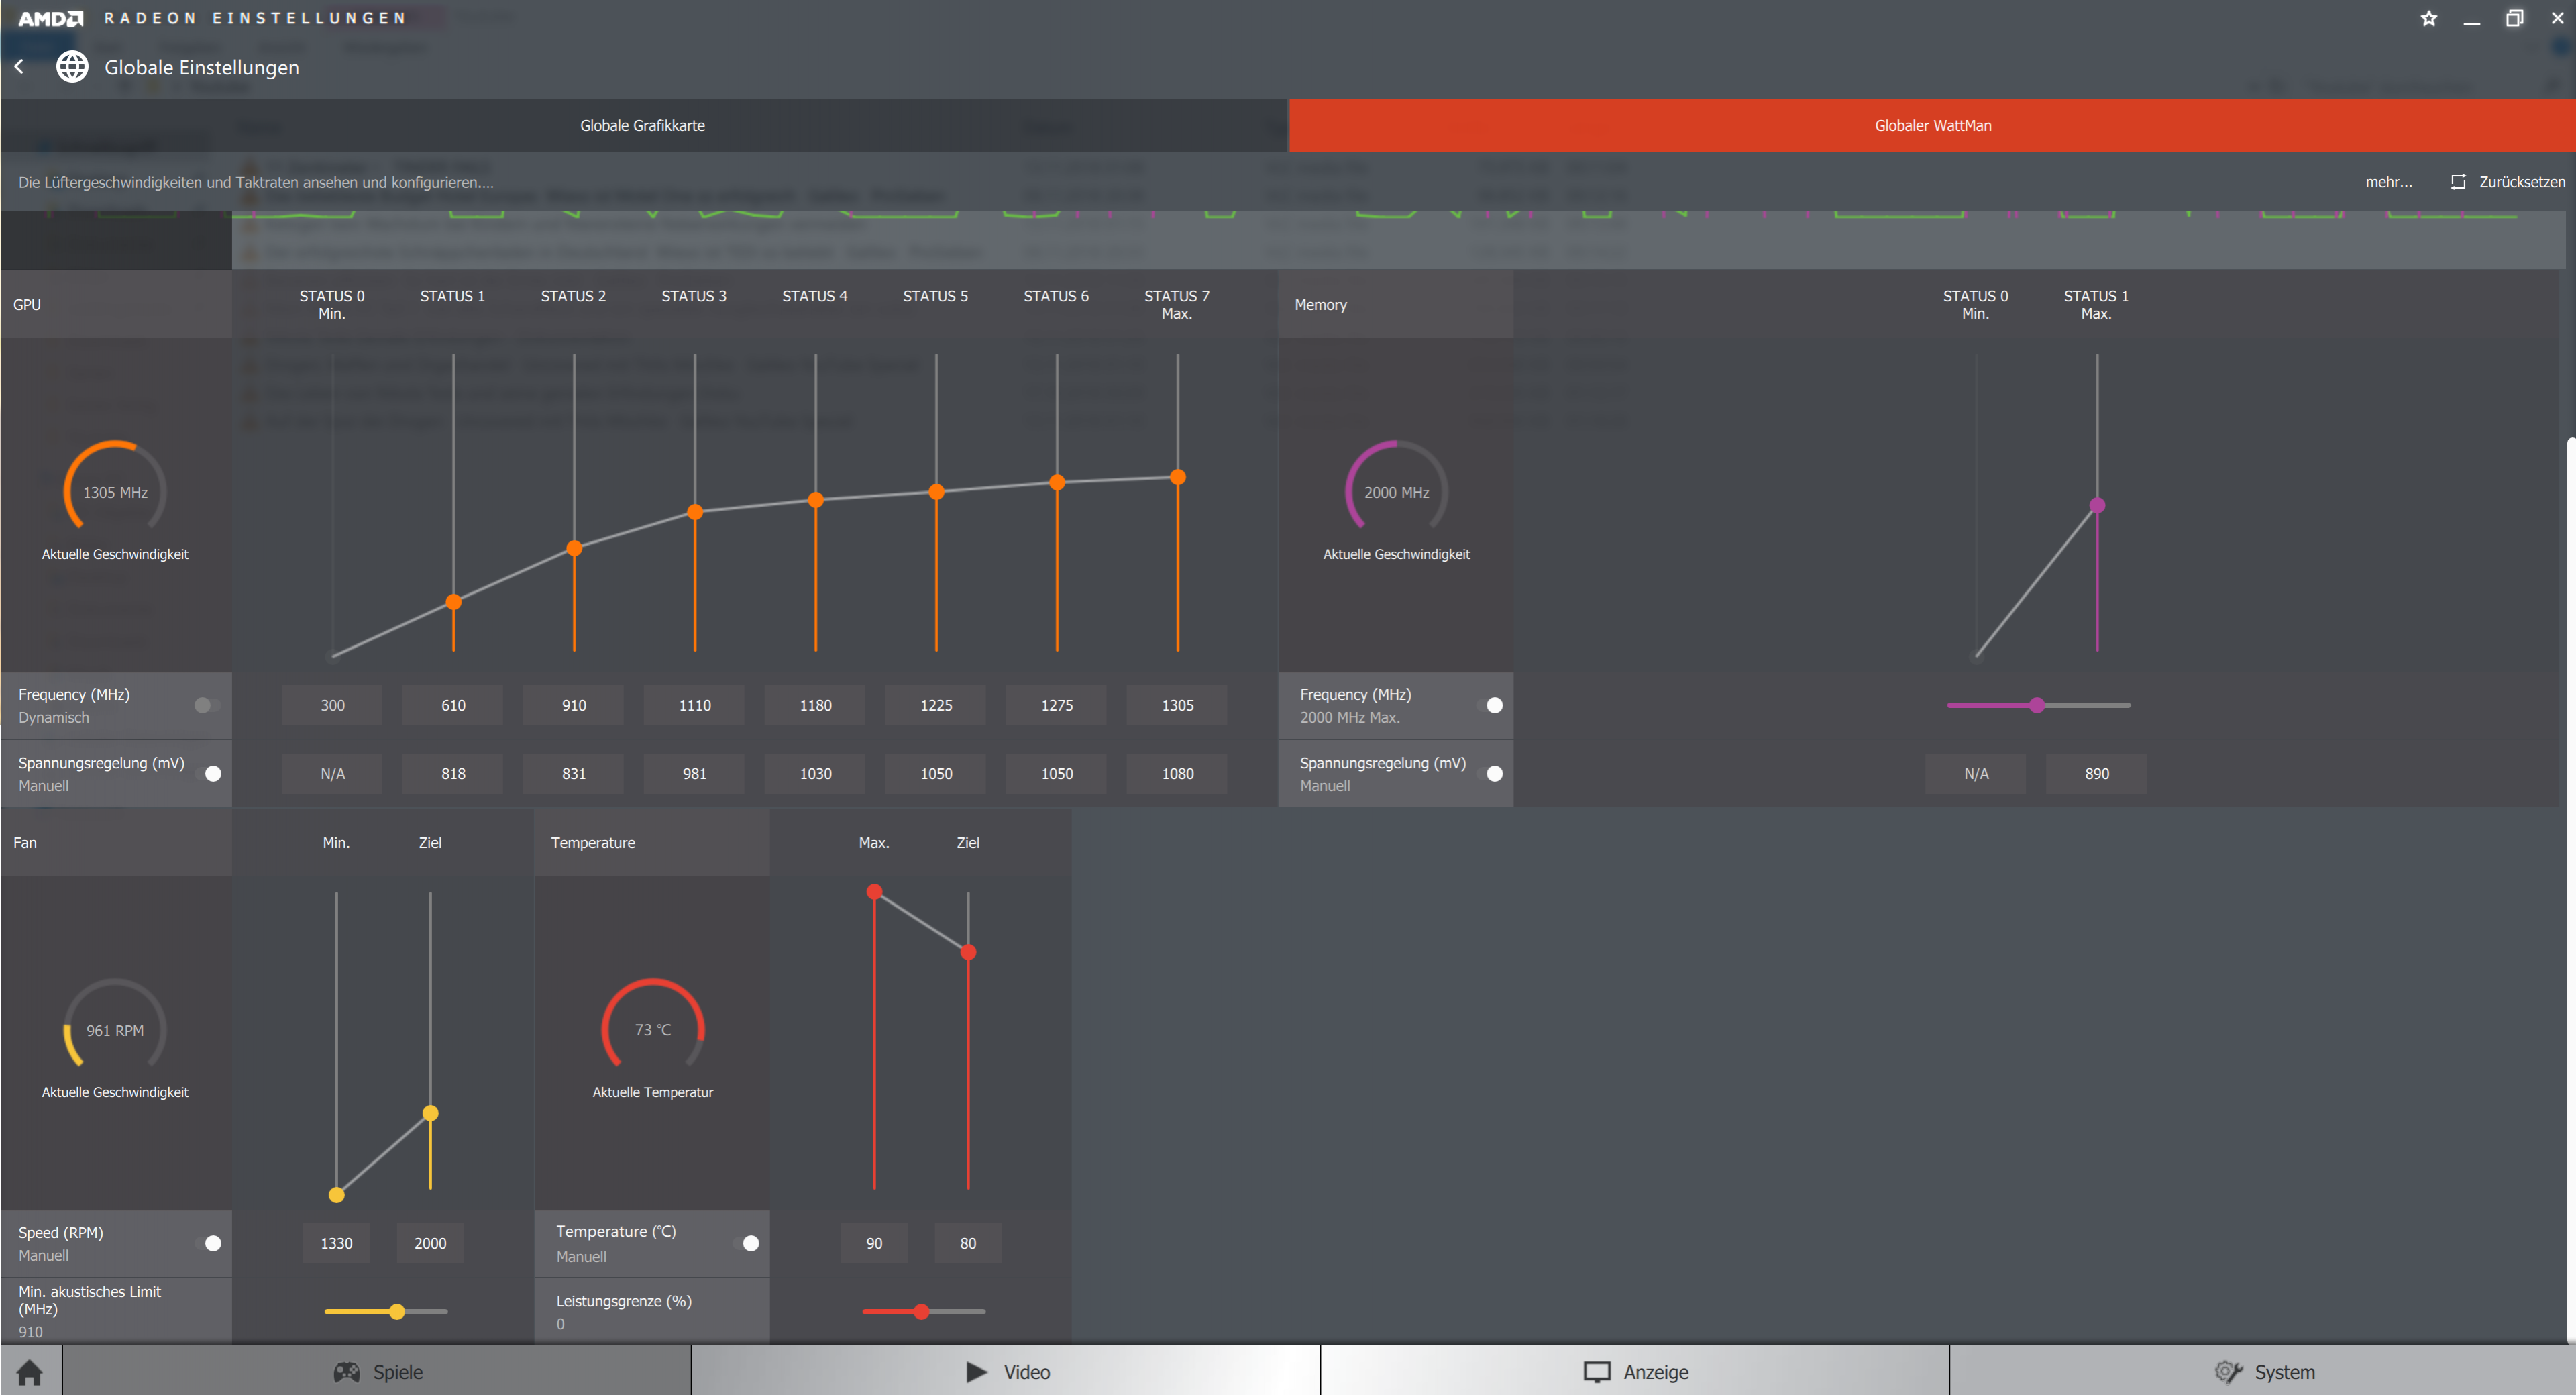Toggle GPU Frequency Dynamisch switch
The height and width of the screenshot is (1395, 2576).
(x=207, y=705)
